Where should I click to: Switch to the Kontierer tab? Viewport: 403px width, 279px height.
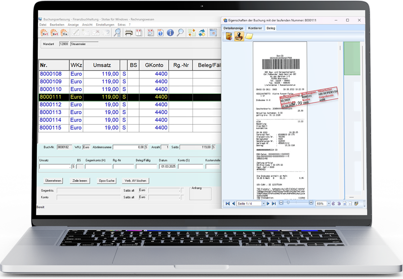click(x=255, y=28)
